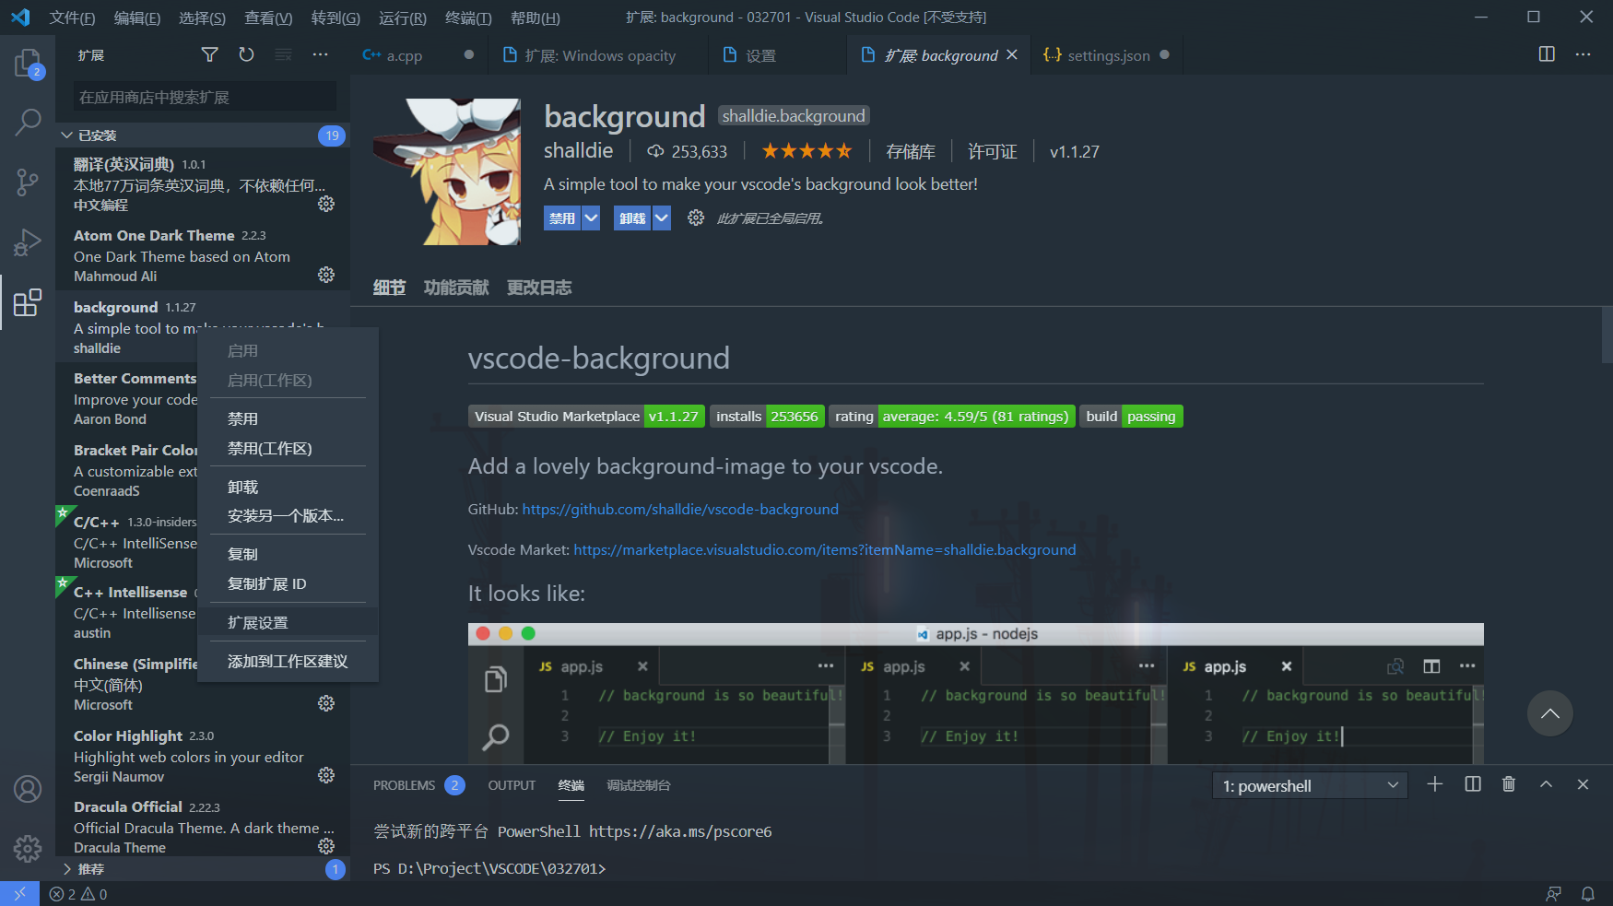The width and height of the screenshot is (1613, 906).
Task: Click the extension marketplace search field
Action: click(x=201, y=96)
